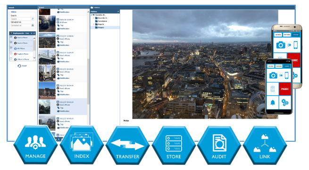The image size is (309, 170).
Task: Click the Reports folder icon in the tree
Action: [96, 24]
